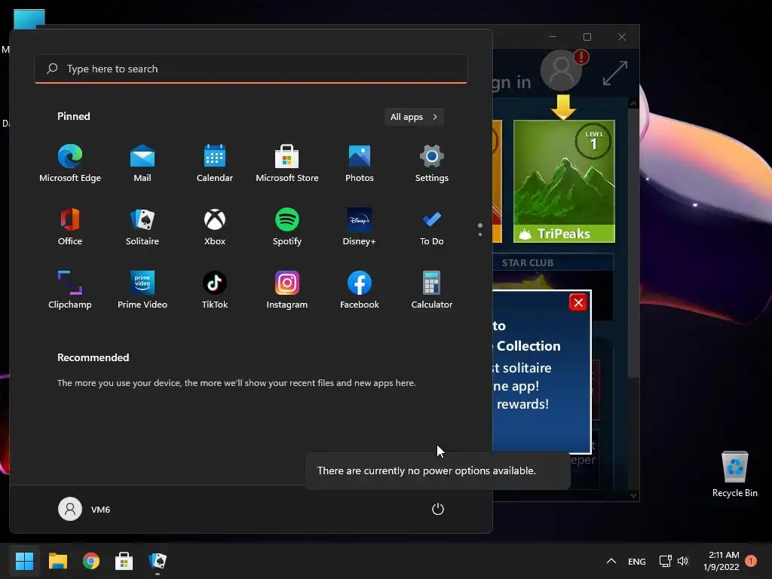Screen dimensions: 772x579
Task: Open Spotify
Action: pos(287,227)
